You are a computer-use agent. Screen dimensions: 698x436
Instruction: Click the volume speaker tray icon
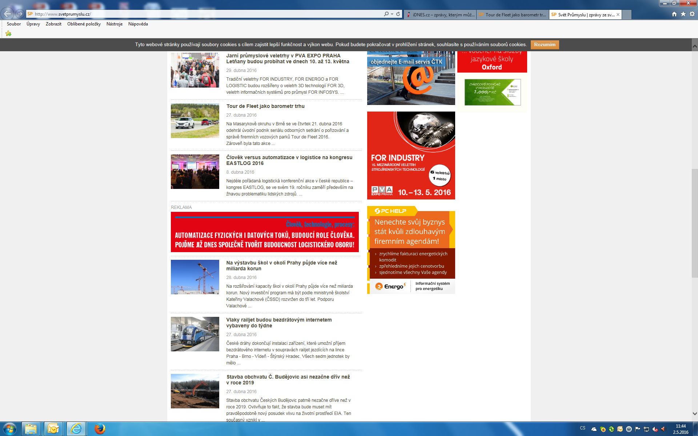click(x=663, y=429)
